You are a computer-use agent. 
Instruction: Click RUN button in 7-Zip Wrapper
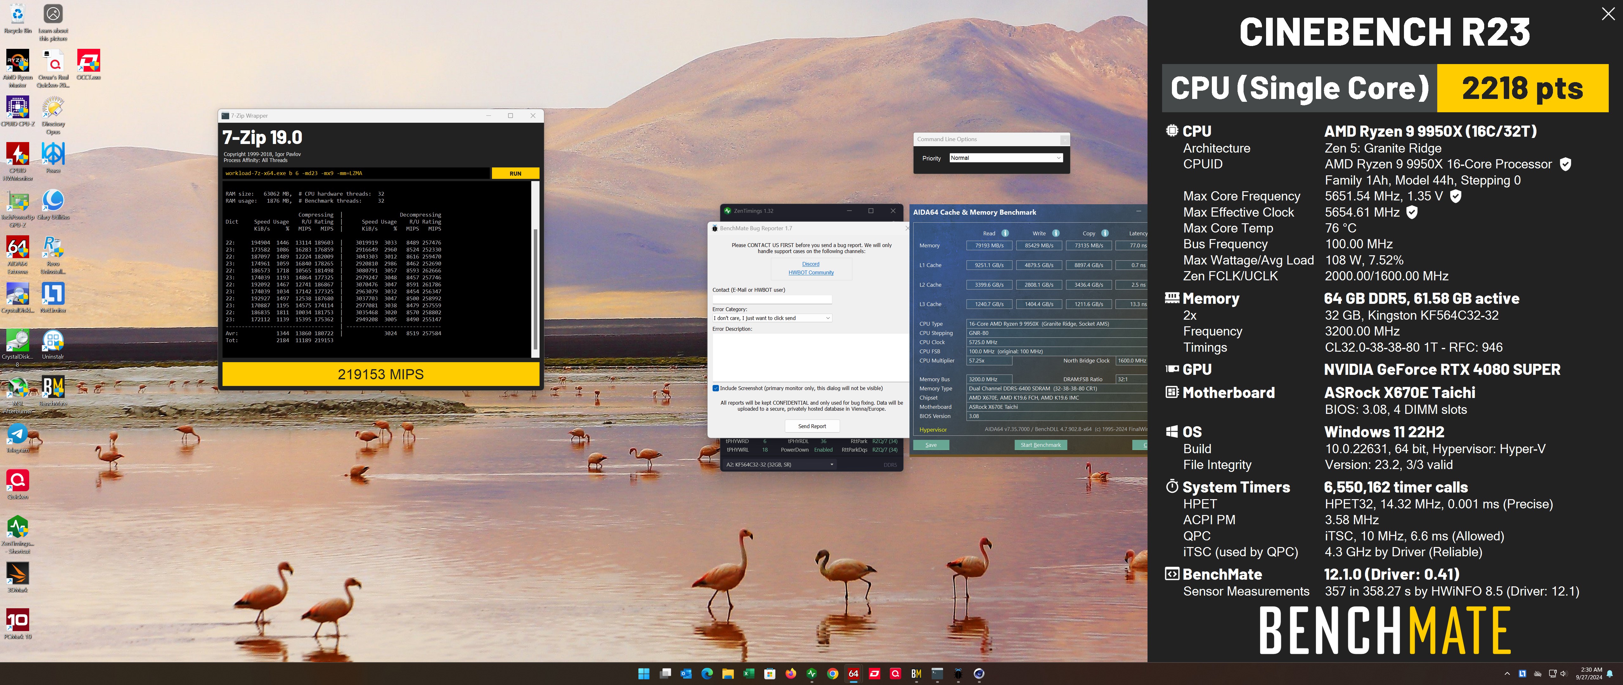tap(515, 173)
